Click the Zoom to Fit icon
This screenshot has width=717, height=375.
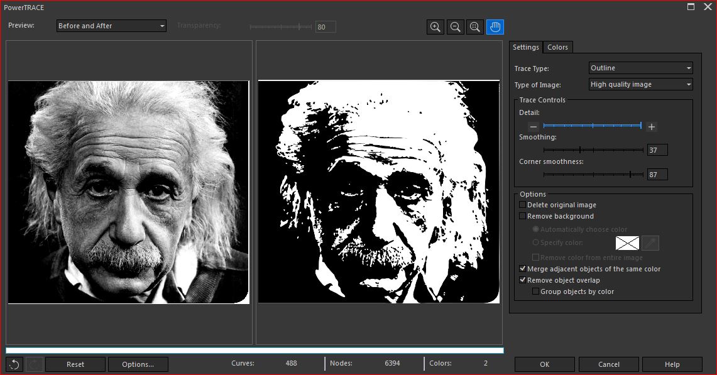pyautogui.click(x=475, y=27)
